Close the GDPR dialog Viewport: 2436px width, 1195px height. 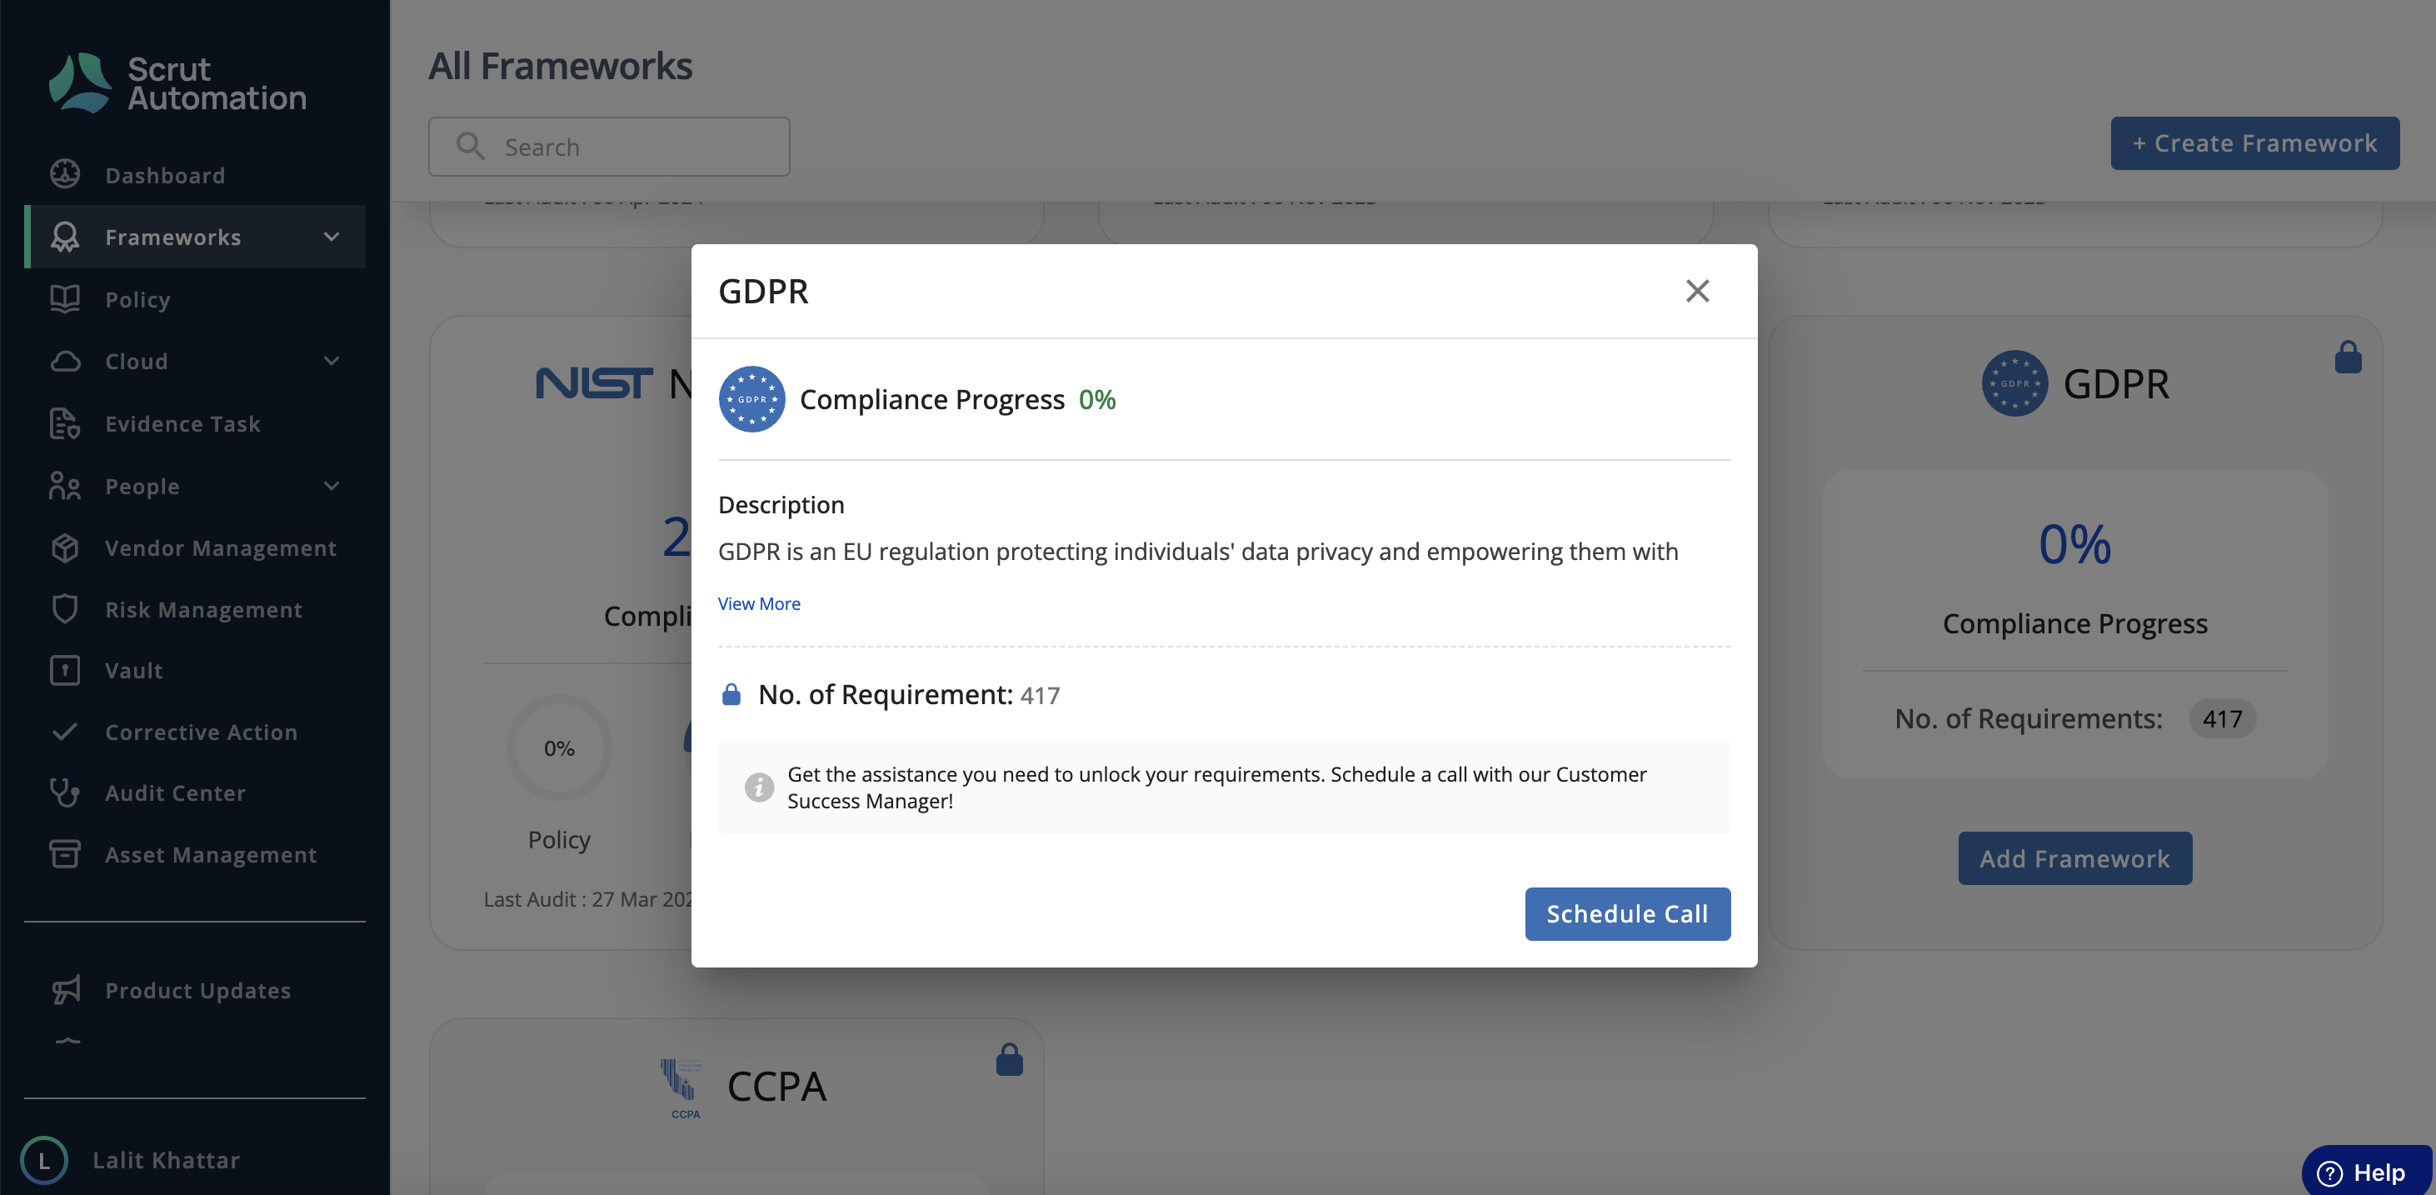tap(1697, 291)
